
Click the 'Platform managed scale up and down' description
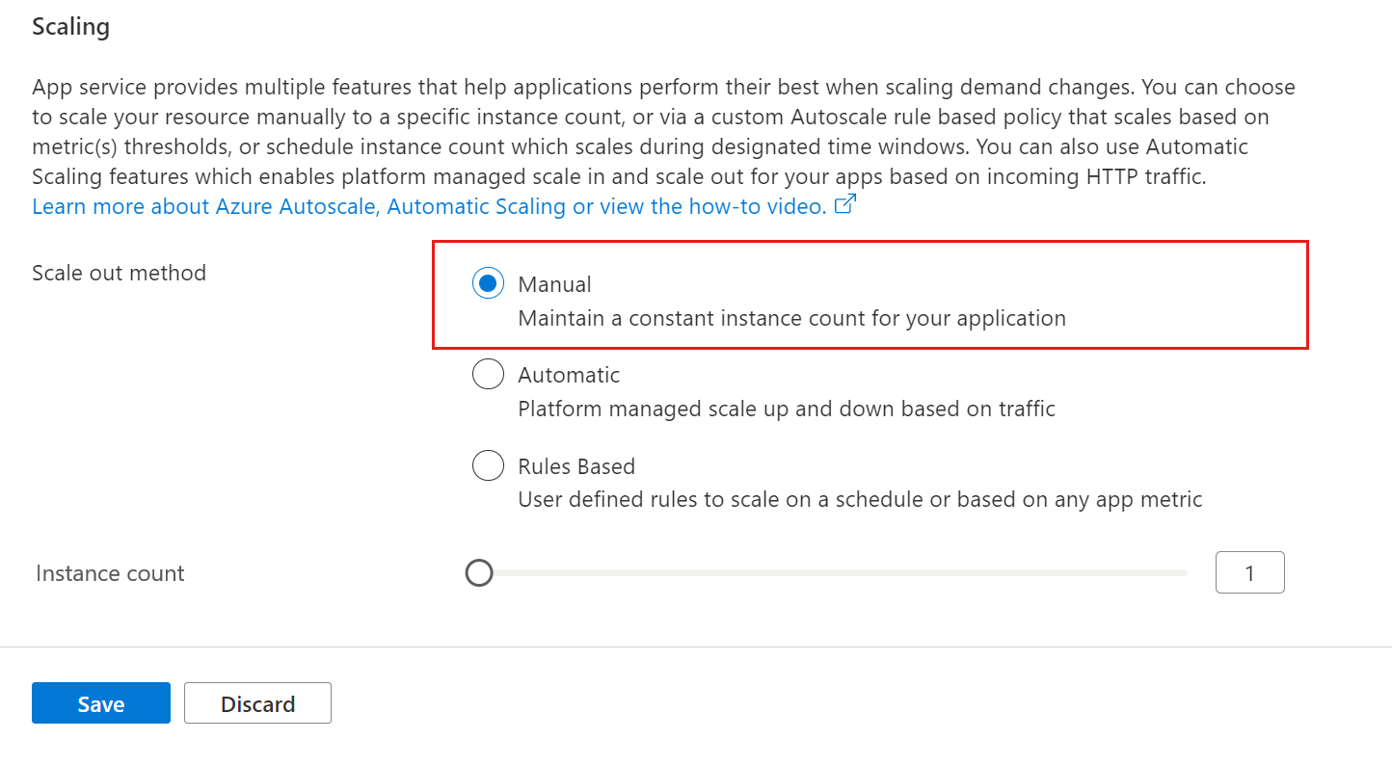point(787,409)
